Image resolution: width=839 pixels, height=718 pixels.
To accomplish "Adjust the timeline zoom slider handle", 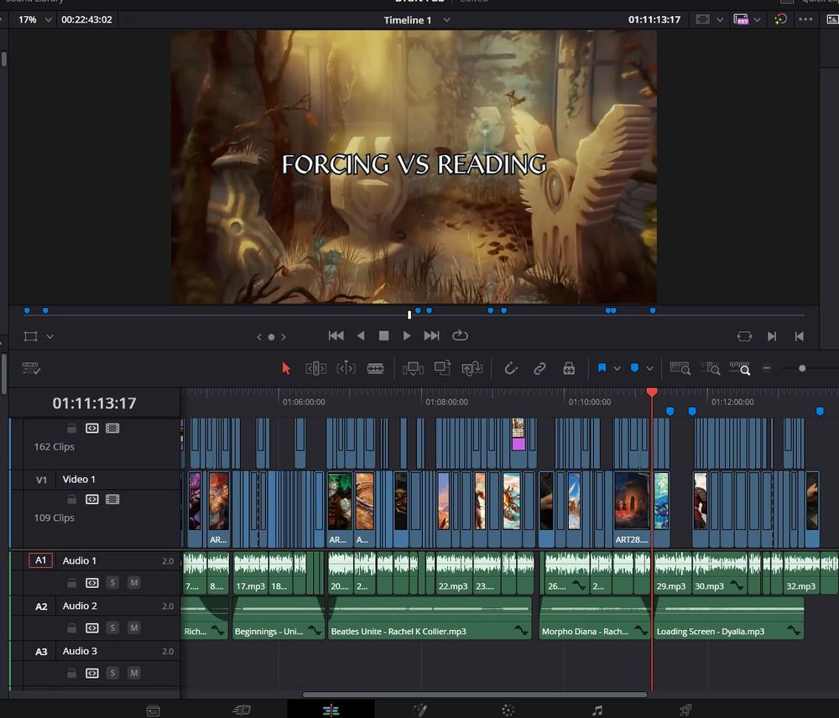I will point(802,368).
